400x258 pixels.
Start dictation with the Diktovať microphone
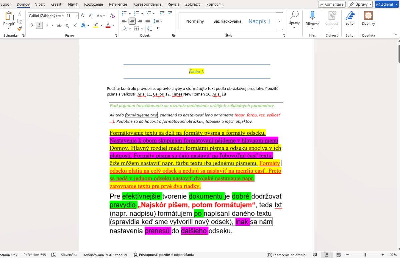[x=312, y=18]
